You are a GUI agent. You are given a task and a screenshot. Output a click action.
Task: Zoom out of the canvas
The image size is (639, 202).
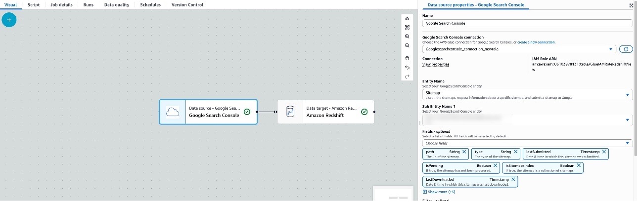[407, 45]
